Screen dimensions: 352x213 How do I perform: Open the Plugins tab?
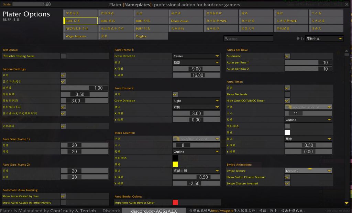pos(151,36)
